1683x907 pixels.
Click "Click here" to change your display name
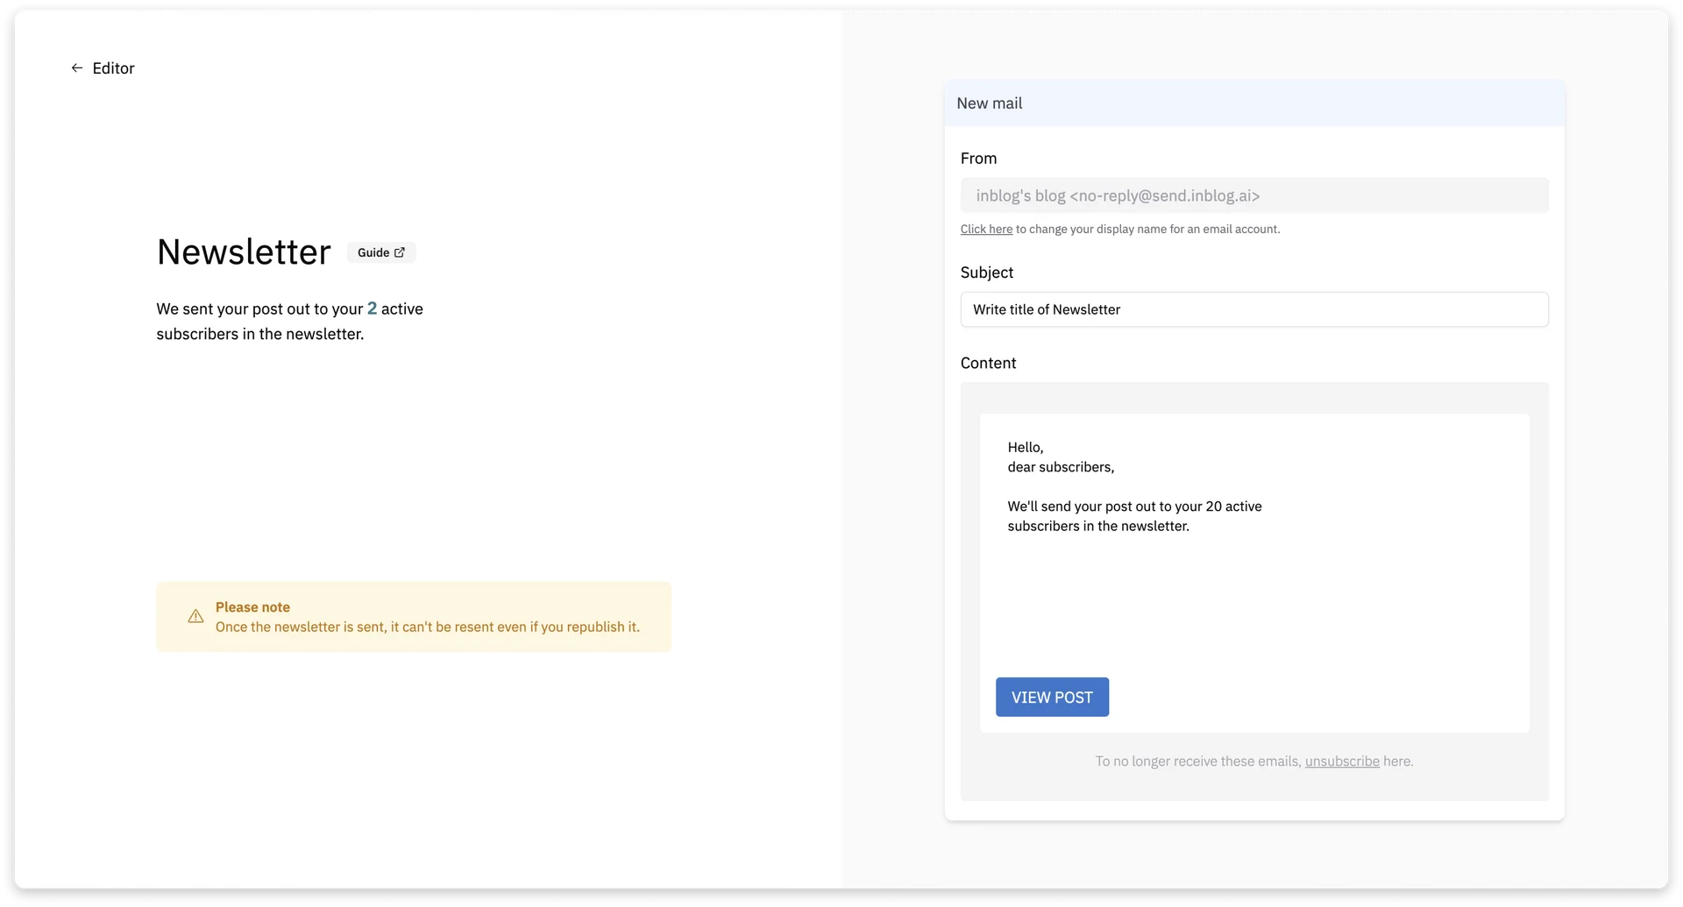[x=985, y=229]
